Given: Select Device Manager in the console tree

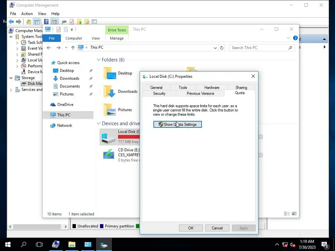Looking at the screenshot, I should coord(32,72).
